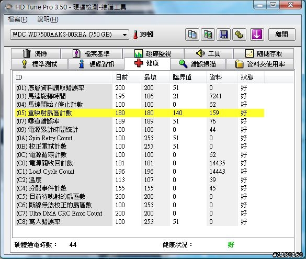Select row (C0) 電源關收回計數
The height and width of the screenshot is (259, 306).
[x=140, y=163]
